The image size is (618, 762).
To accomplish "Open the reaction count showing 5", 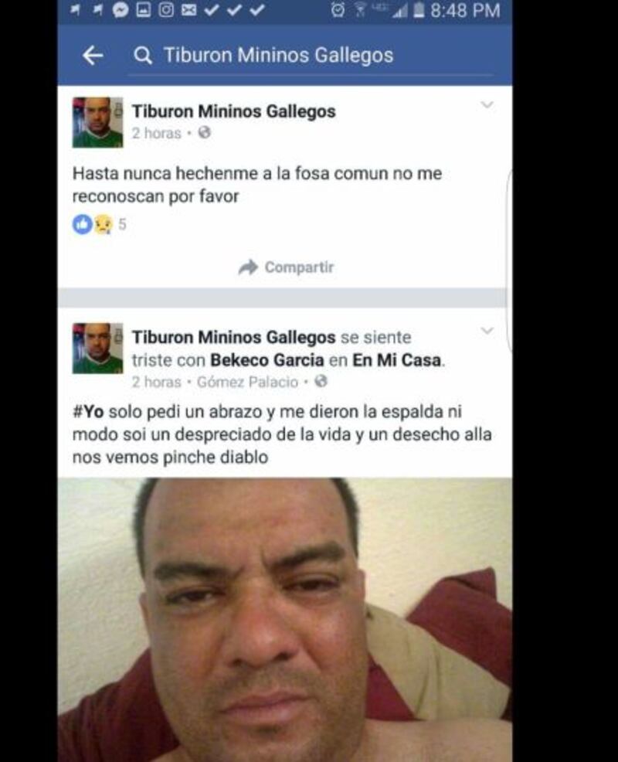I will tap(122, 225).
